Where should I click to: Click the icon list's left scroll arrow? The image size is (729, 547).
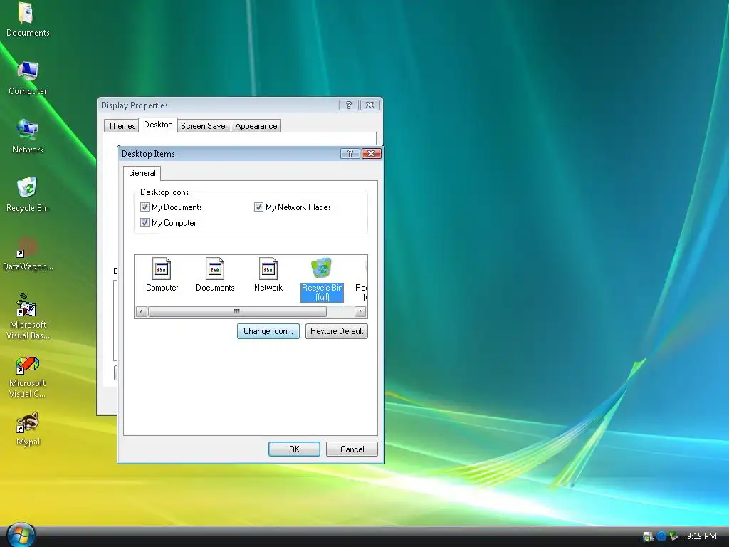coord(142,311)
